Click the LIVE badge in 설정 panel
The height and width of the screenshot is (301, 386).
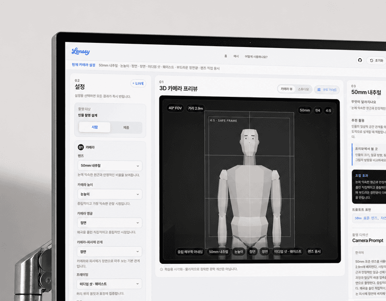point(138,83)
